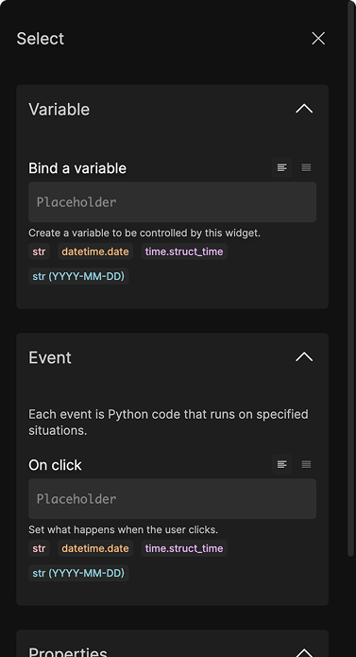The image size is (356, 657).
Task: Collapse the Variable section chevron
Action: click(x=304, y=109)
